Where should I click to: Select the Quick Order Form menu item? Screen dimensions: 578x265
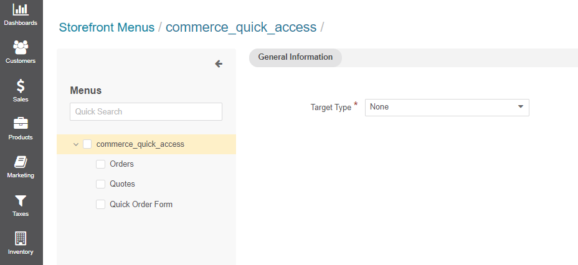[141, 204]
